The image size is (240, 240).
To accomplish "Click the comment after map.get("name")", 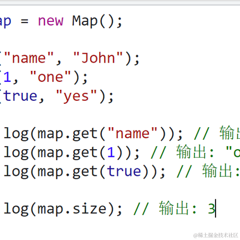I will pyautogui.click(x=217, y=133).
